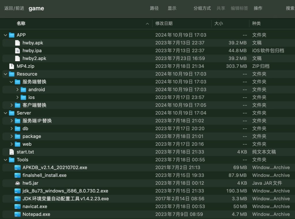Click the hw5.jar Java file icon

coord(18,183)
